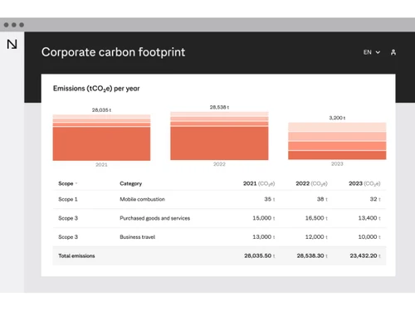
Task: Click the 12,000 t Business travel value
Action: [316, 237]
